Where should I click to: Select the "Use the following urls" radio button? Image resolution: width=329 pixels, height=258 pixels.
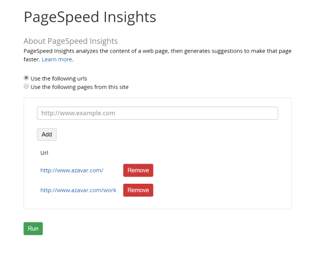pos(26,78)
